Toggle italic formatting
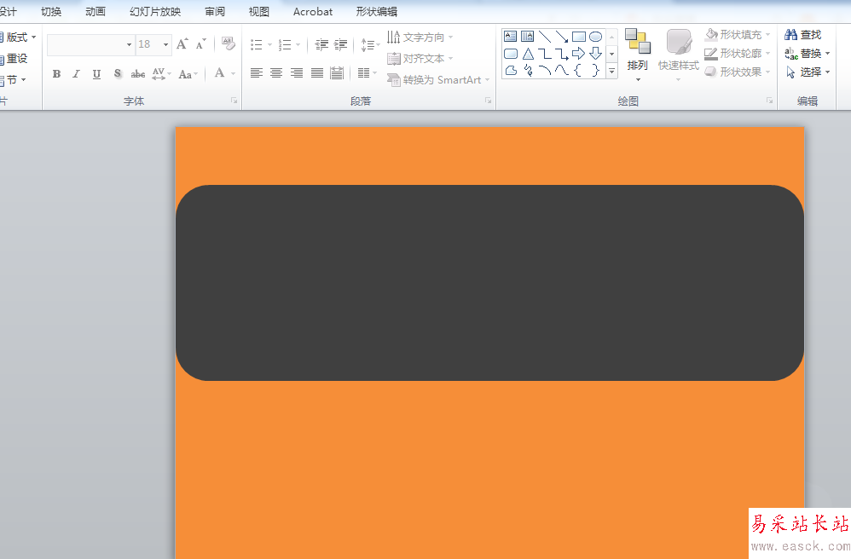 point(76,74)
